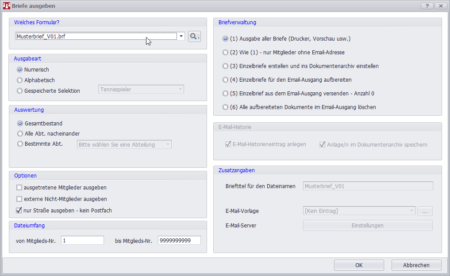450x276 pixels.
Task: Uncheck nur Straße ausgeben - kein Postfach
Action: pos(19,210)
